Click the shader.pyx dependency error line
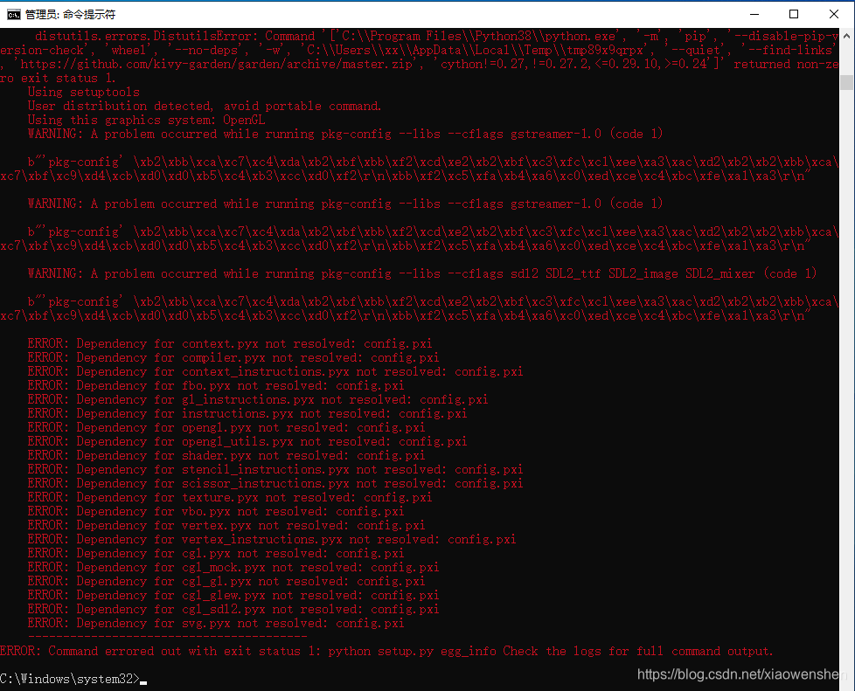 226,456
